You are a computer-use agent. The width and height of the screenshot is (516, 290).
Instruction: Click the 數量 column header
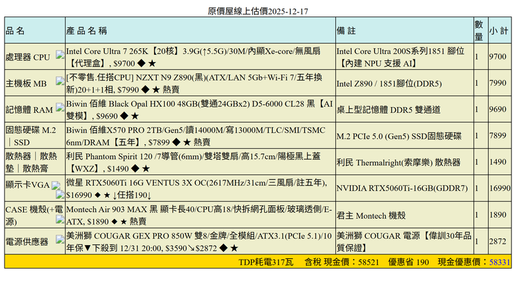pyautogui.click(x=479, y=30)
